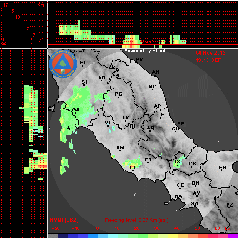Click the 'RM' city label on the map
This screenshot has height=238, width=238.
pos(120,148)
